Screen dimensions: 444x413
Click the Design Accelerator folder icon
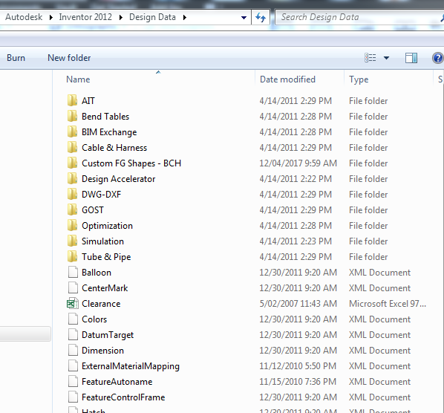[x=72, y=178]
